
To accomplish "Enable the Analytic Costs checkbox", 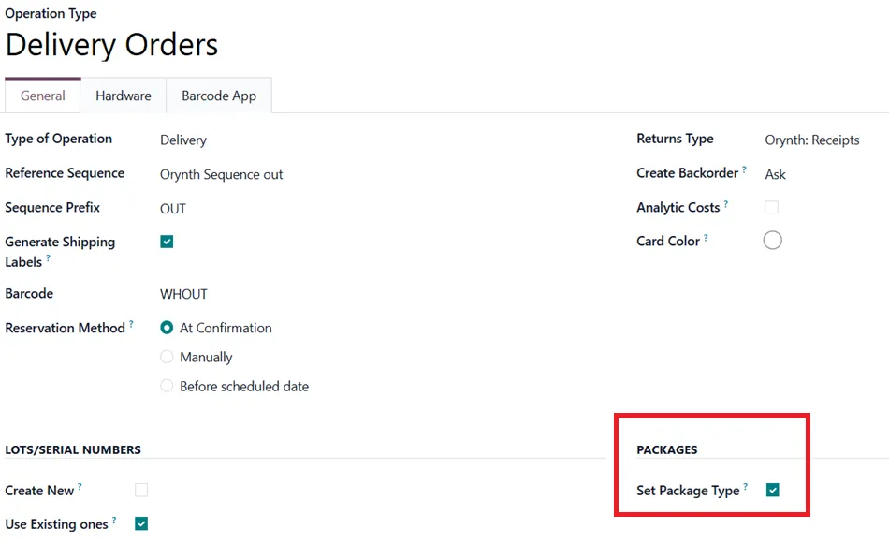I will coord(771,207).
